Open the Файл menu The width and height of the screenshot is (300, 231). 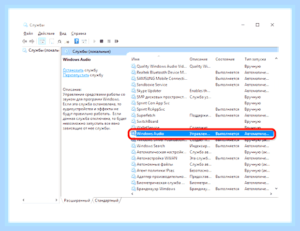pos(28,33)
